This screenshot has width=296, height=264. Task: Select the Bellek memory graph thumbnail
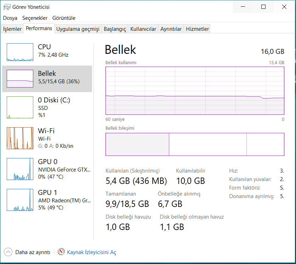pos(20,79)
